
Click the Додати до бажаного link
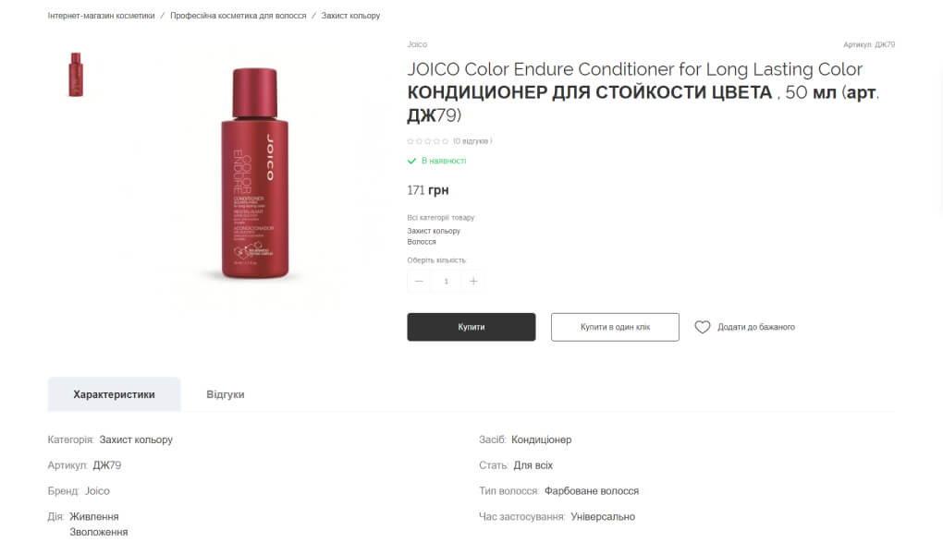(756, 327)
